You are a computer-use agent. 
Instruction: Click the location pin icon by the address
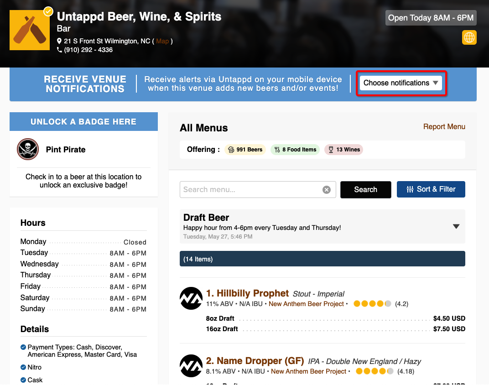coord(59,41)
